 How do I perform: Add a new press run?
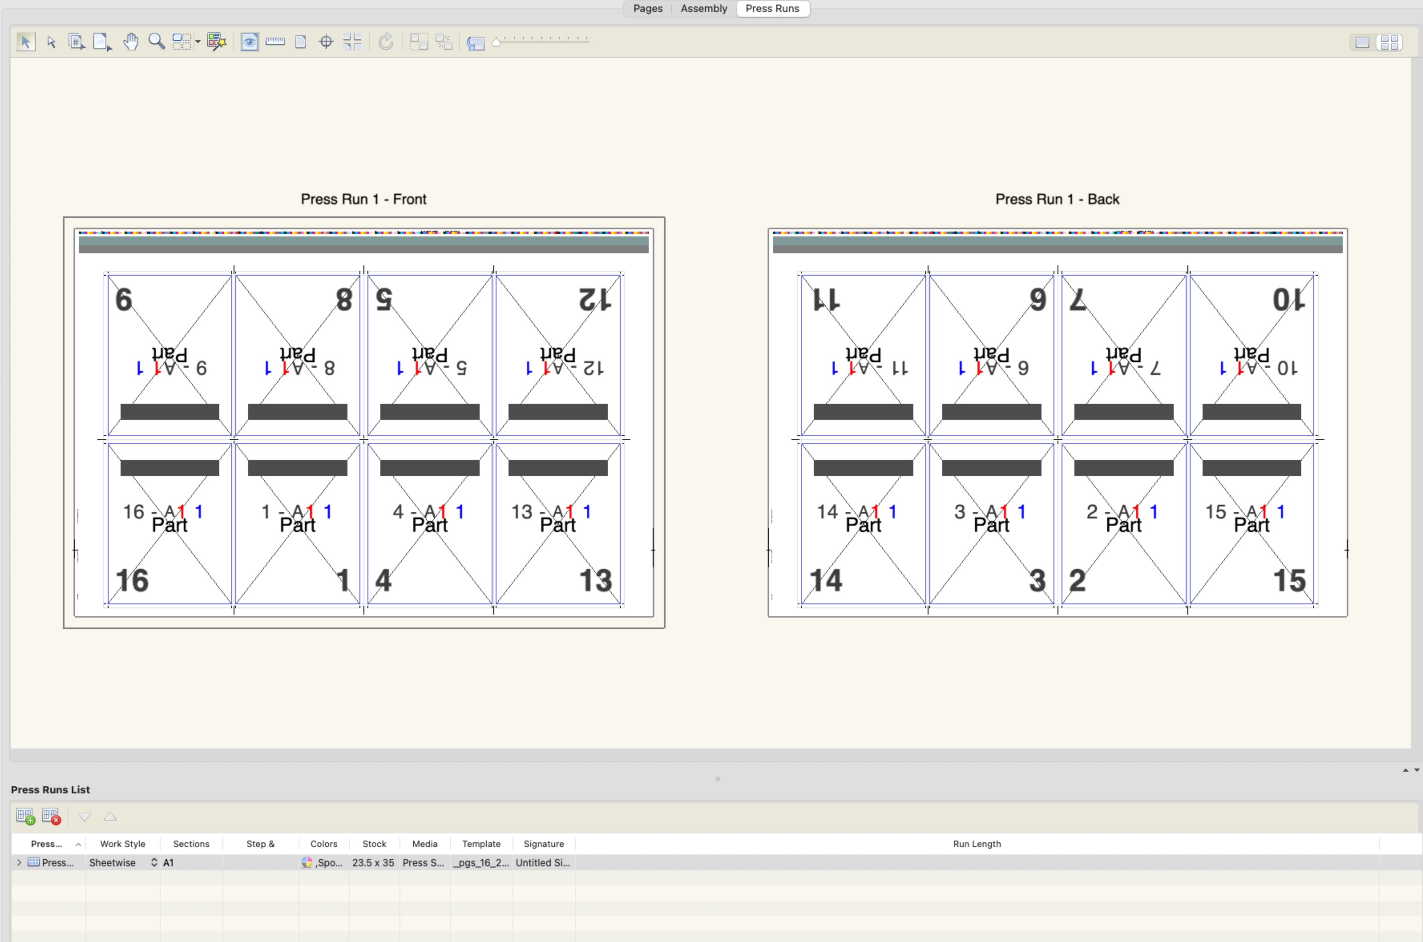coord(26,817)
